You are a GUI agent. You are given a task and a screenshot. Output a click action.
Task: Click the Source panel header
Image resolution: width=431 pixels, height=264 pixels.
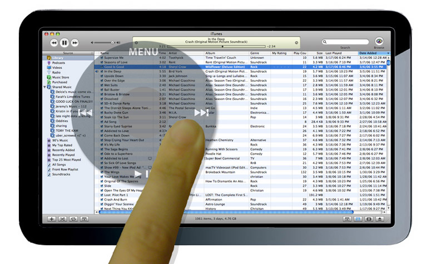coord(68,53)
